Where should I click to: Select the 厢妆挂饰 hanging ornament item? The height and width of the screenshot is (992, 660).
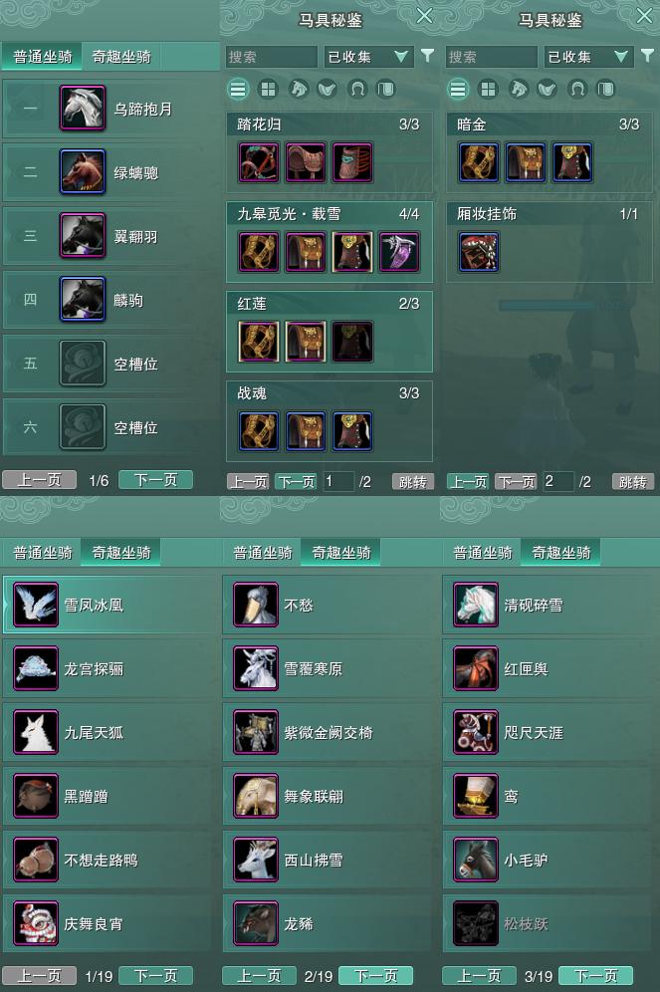click(479, 252)
